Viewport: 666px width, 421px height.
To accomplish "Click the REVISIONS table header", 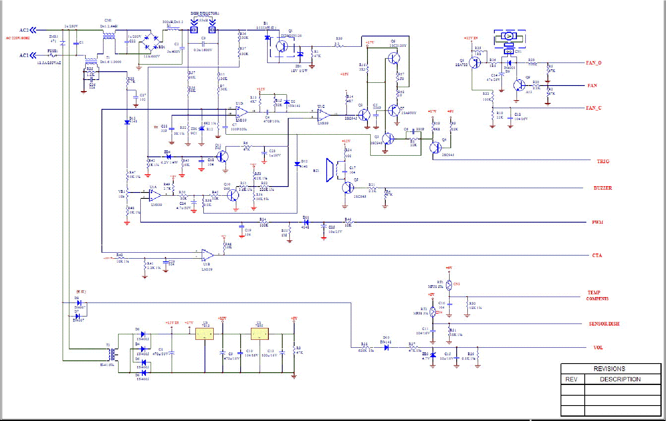I will 610,369.
